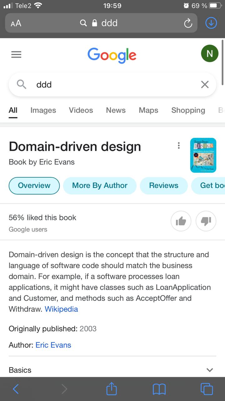Tap the status bar clock 19:59
Screen dimensions: 225x401
point(112,6)
